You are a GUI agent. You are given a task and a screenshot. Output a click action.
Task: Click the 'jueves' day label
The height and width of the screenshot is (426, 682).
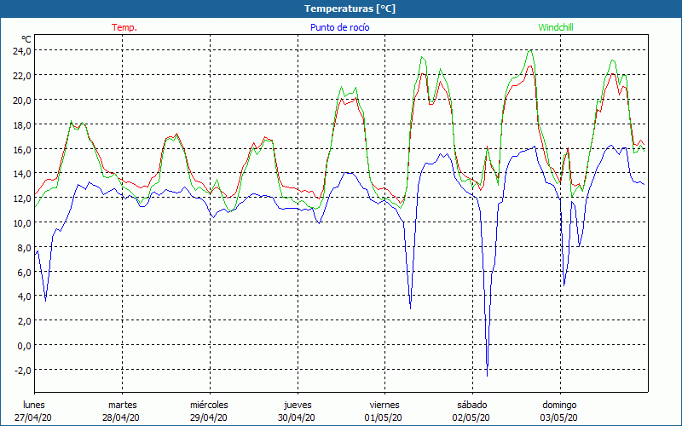coord(298,405)
